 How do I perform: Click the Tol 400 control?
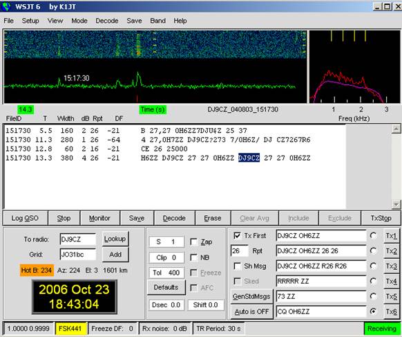166,273
